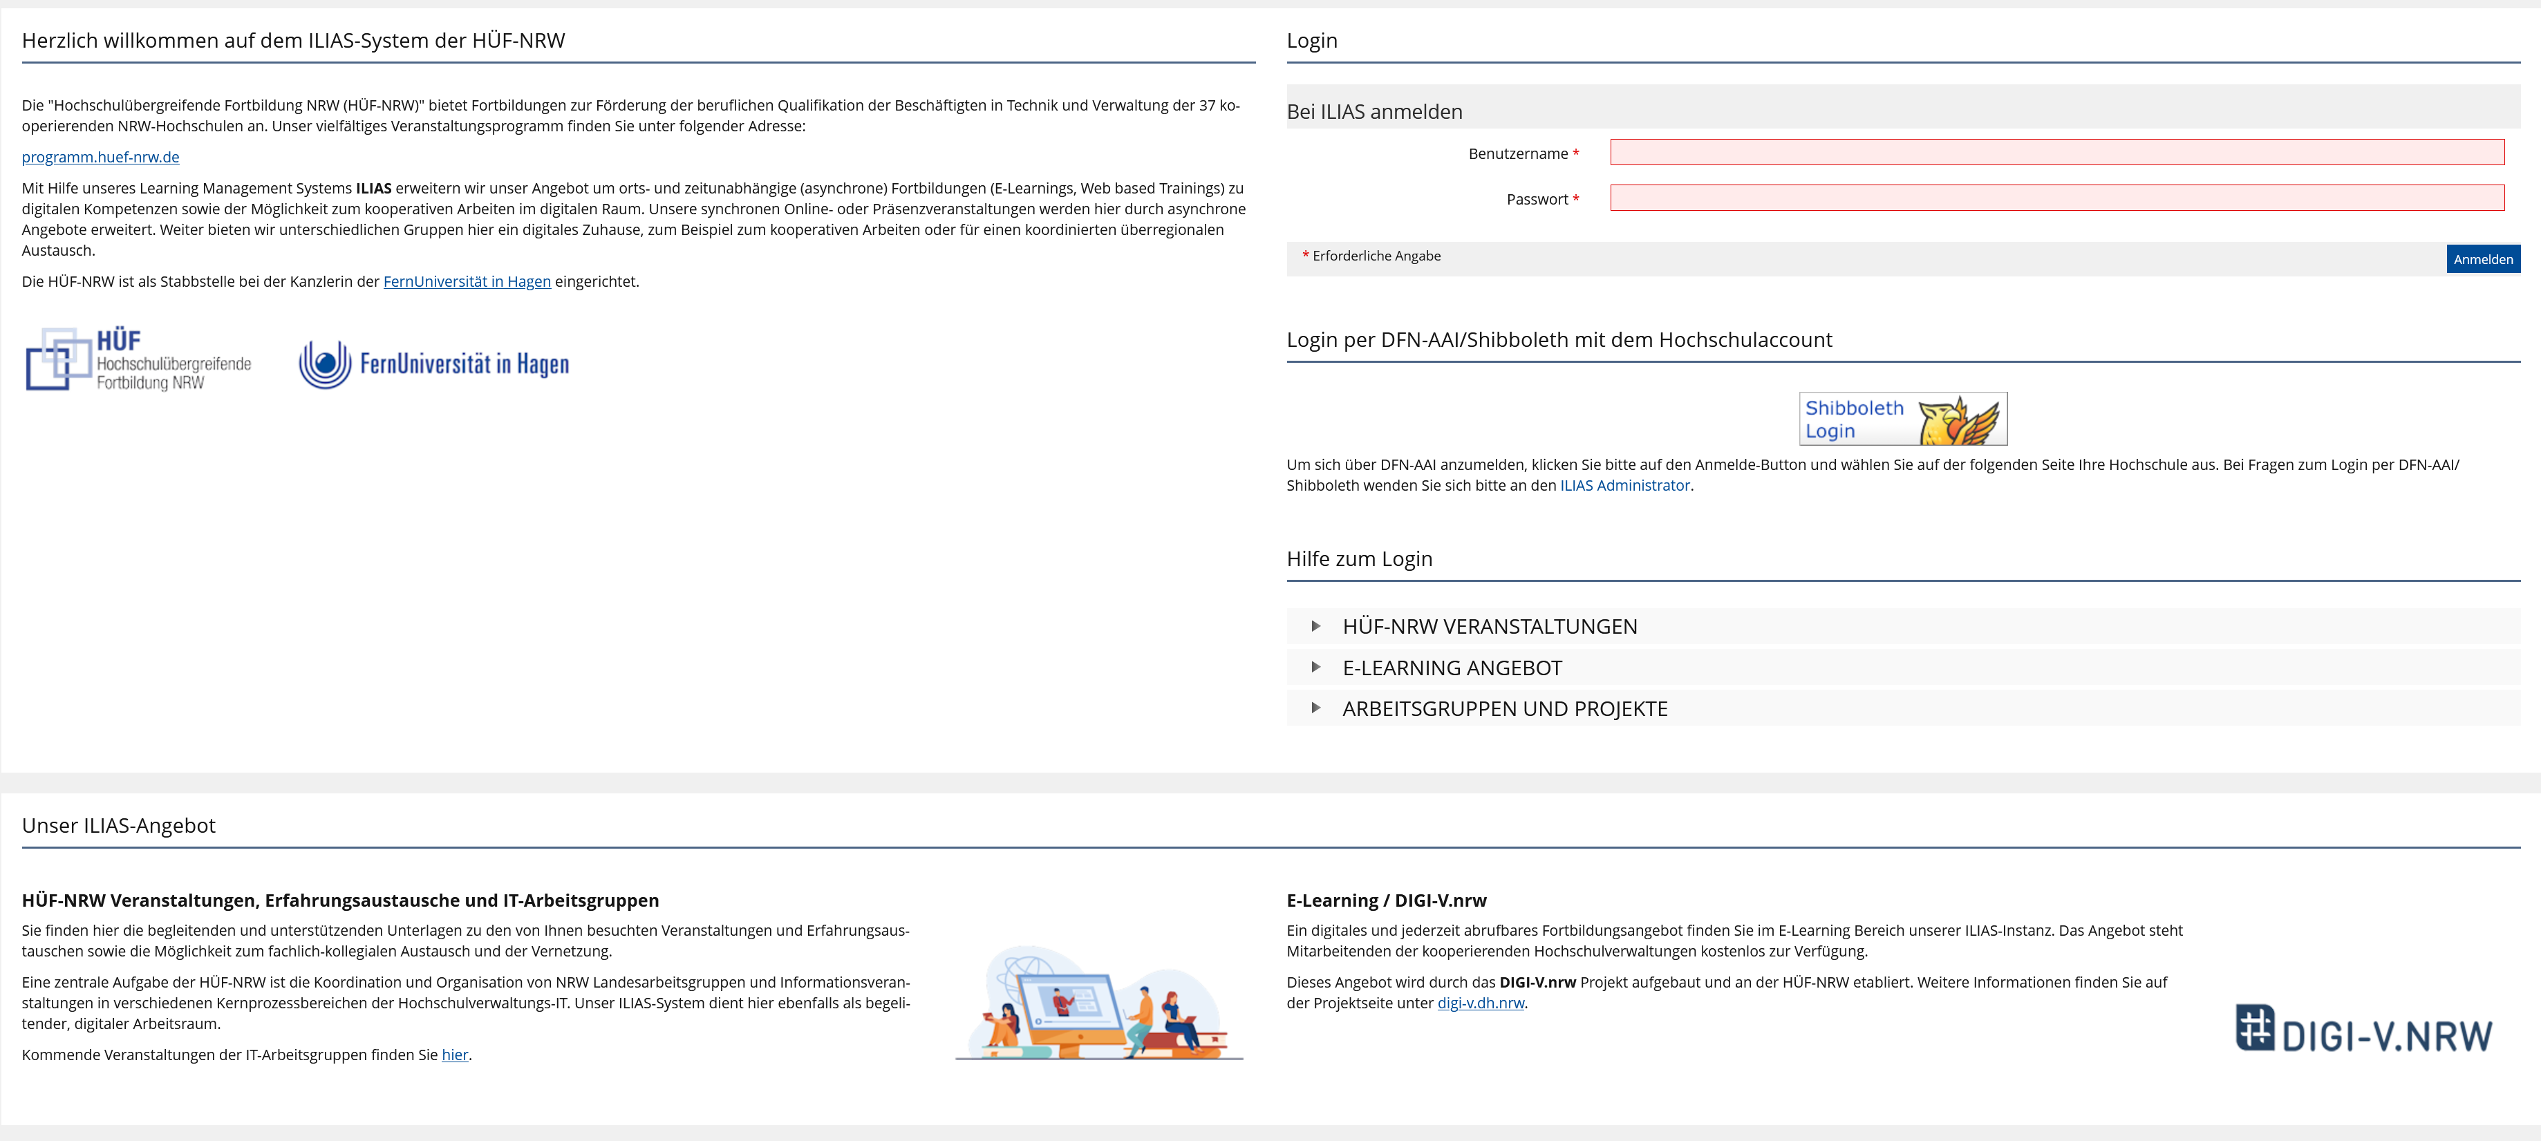
Task: Click the 'HÜF-NRW Veranstaltungen, Erfahrungsaustausche' subheading
Action: pos(340,900)
